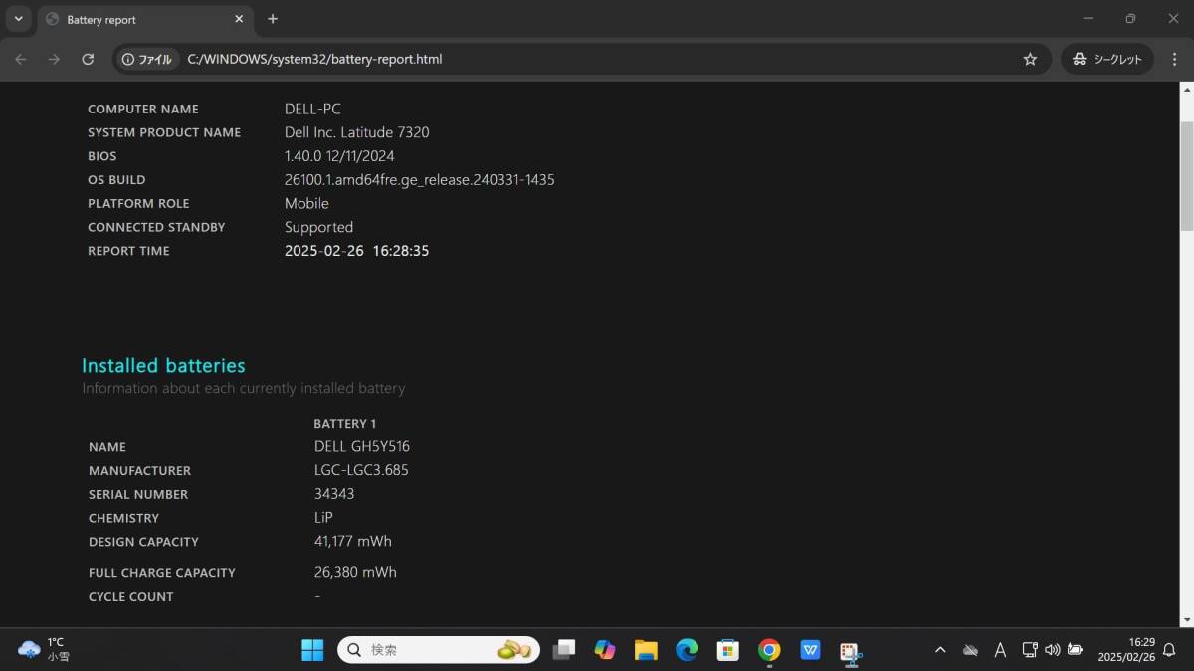Go back with the browser back arrow

coord(21,59)
